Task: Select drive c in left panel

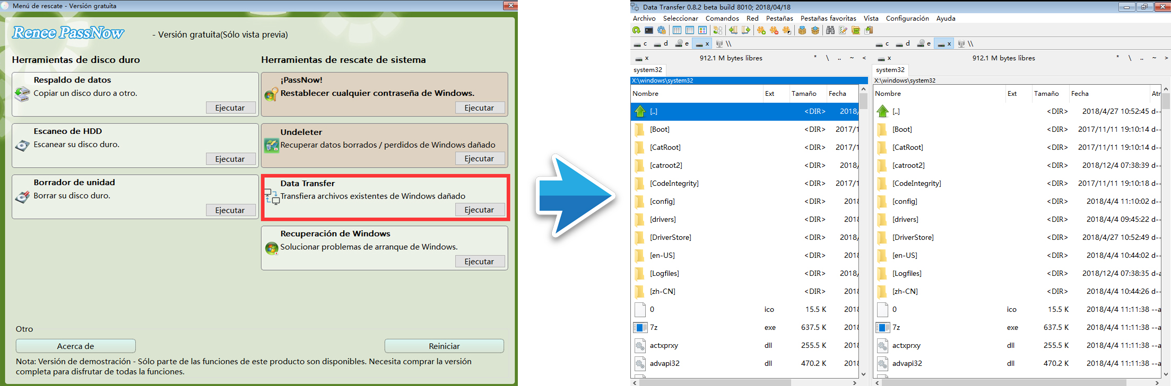Action: pyautogui.click(x=640, y=44)
